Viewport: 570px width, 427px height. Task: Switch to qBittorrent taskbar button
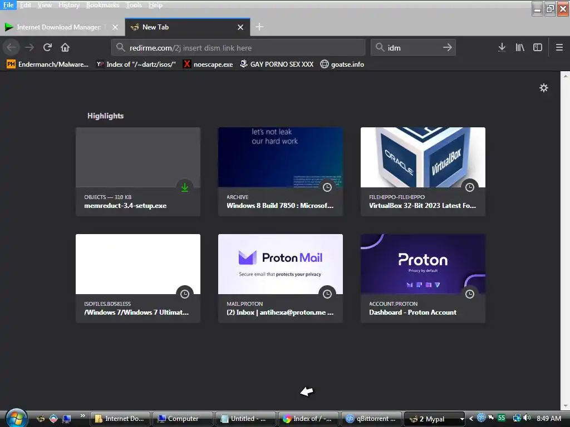pos(371,419)
